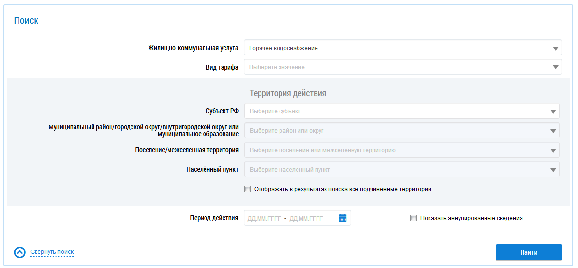Viewport: 578px width, 268px height.
Task: Open the Выберите поселение или межселенную территорию field
Action: pos(402,150)
